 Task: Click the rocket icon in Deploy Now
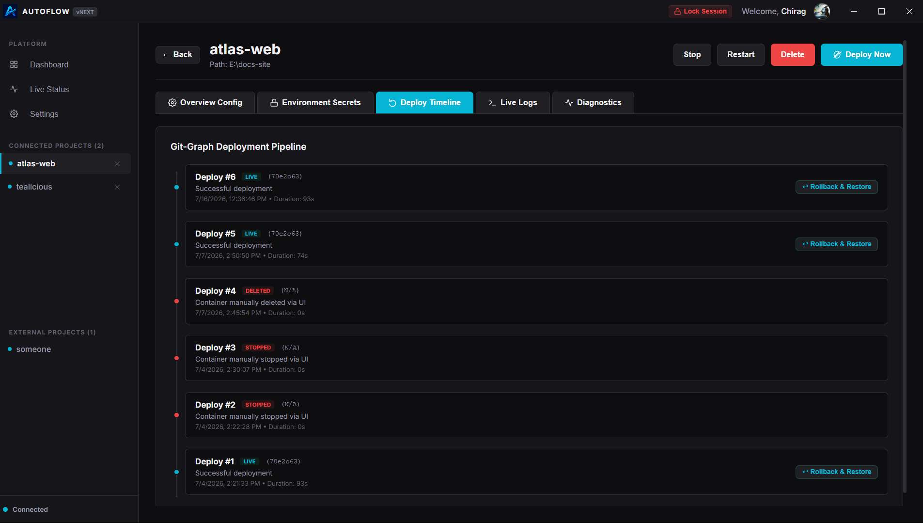click(837, 55)
